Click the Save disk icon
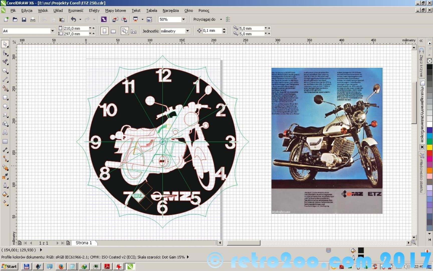Viewport: 433px width, 271px height. click(x=24, y=20)
